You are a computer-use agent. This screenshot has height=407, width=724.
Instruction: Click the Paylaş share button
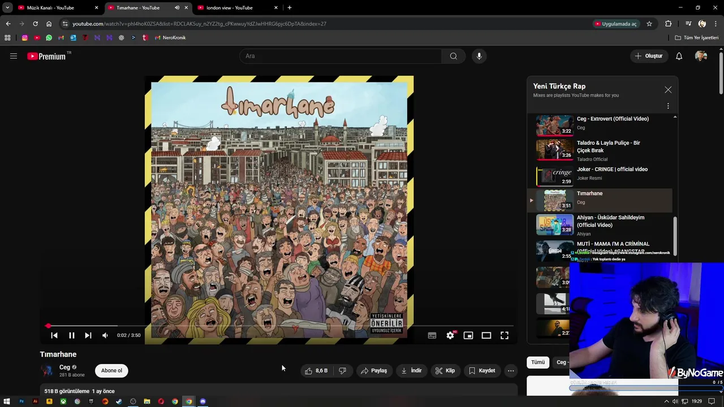point(374,371)
